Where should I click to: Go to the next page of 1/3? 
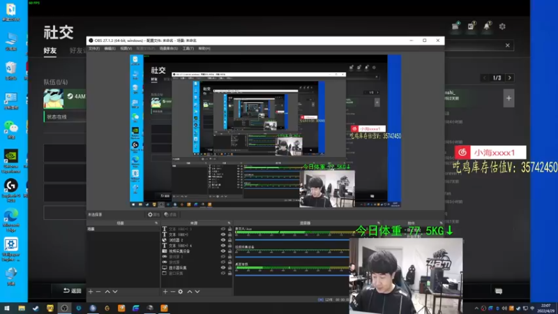point(510,77)
